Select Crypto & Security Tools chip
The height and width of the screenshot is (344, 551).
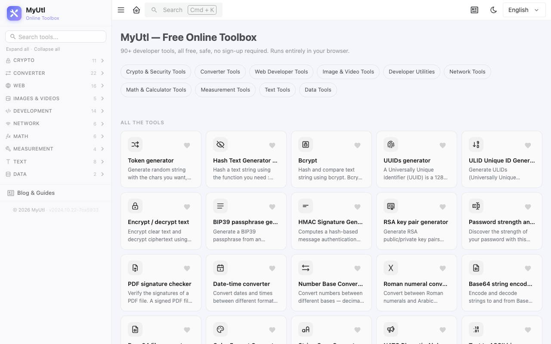[156, 72]
